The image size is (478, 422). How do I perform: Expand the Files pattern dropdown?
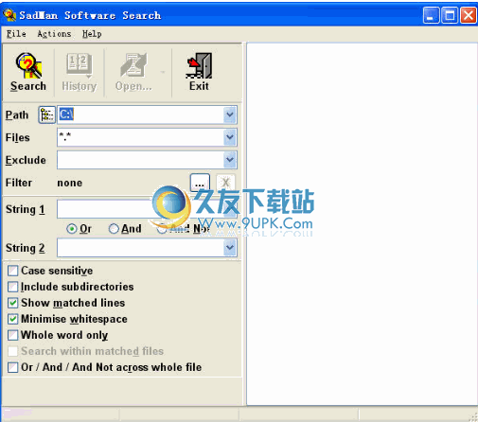(230, 137)
